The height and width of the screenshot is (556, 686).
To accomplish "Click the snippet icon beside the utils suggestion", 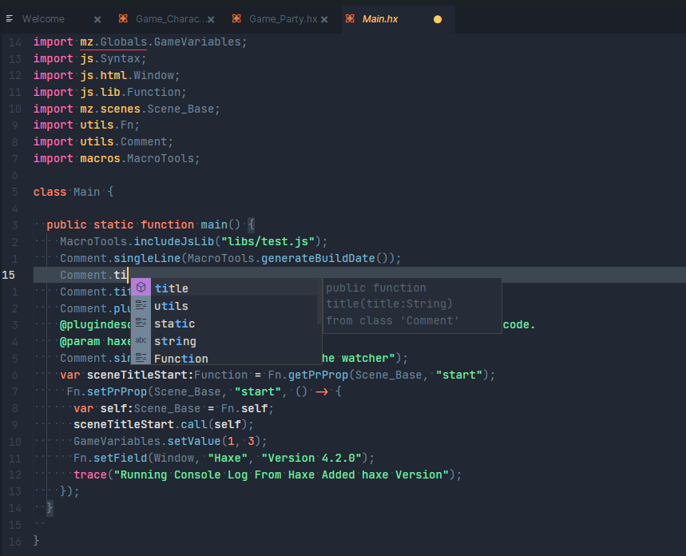I will tap(141, 306).
